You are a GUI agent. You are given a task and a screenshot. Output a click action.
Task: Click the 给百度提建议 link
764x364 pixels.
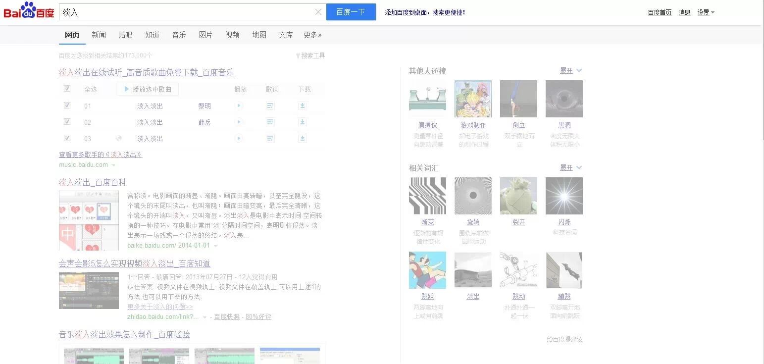[x=564, y=339]
